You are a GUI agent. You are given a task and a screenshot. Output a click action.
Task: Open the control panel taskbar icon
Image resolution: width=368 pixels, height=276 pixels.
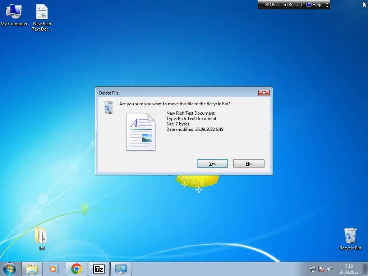click(x=121, y=269)
